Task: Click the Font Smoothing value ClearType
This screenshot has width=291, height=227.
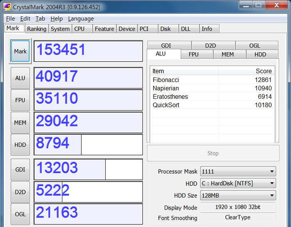Action: tap(238, 217)
